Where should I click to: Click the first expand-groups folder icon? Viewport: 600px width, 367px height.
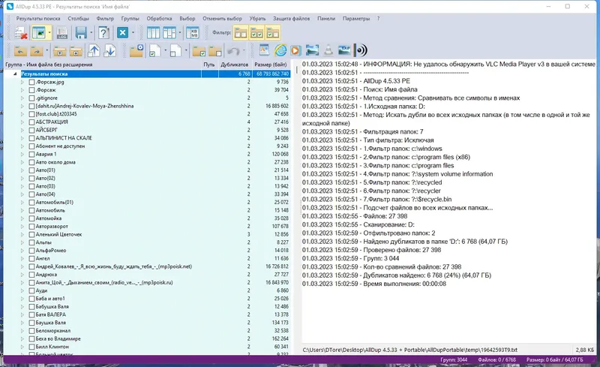click(x=60, y=50)
